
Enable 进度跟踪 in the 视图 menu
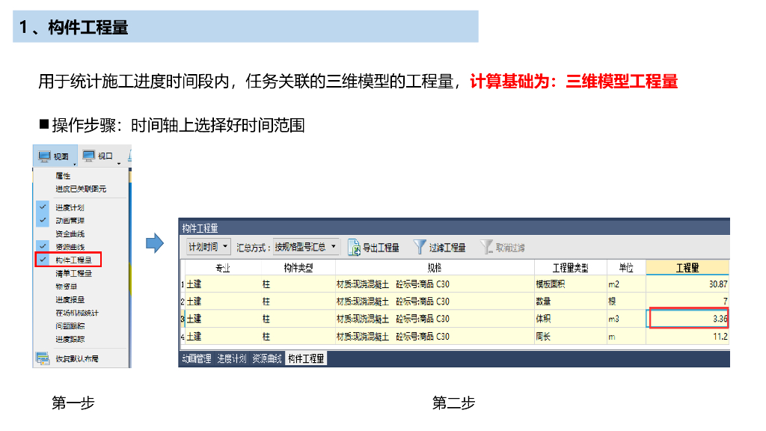pos(70,340)
